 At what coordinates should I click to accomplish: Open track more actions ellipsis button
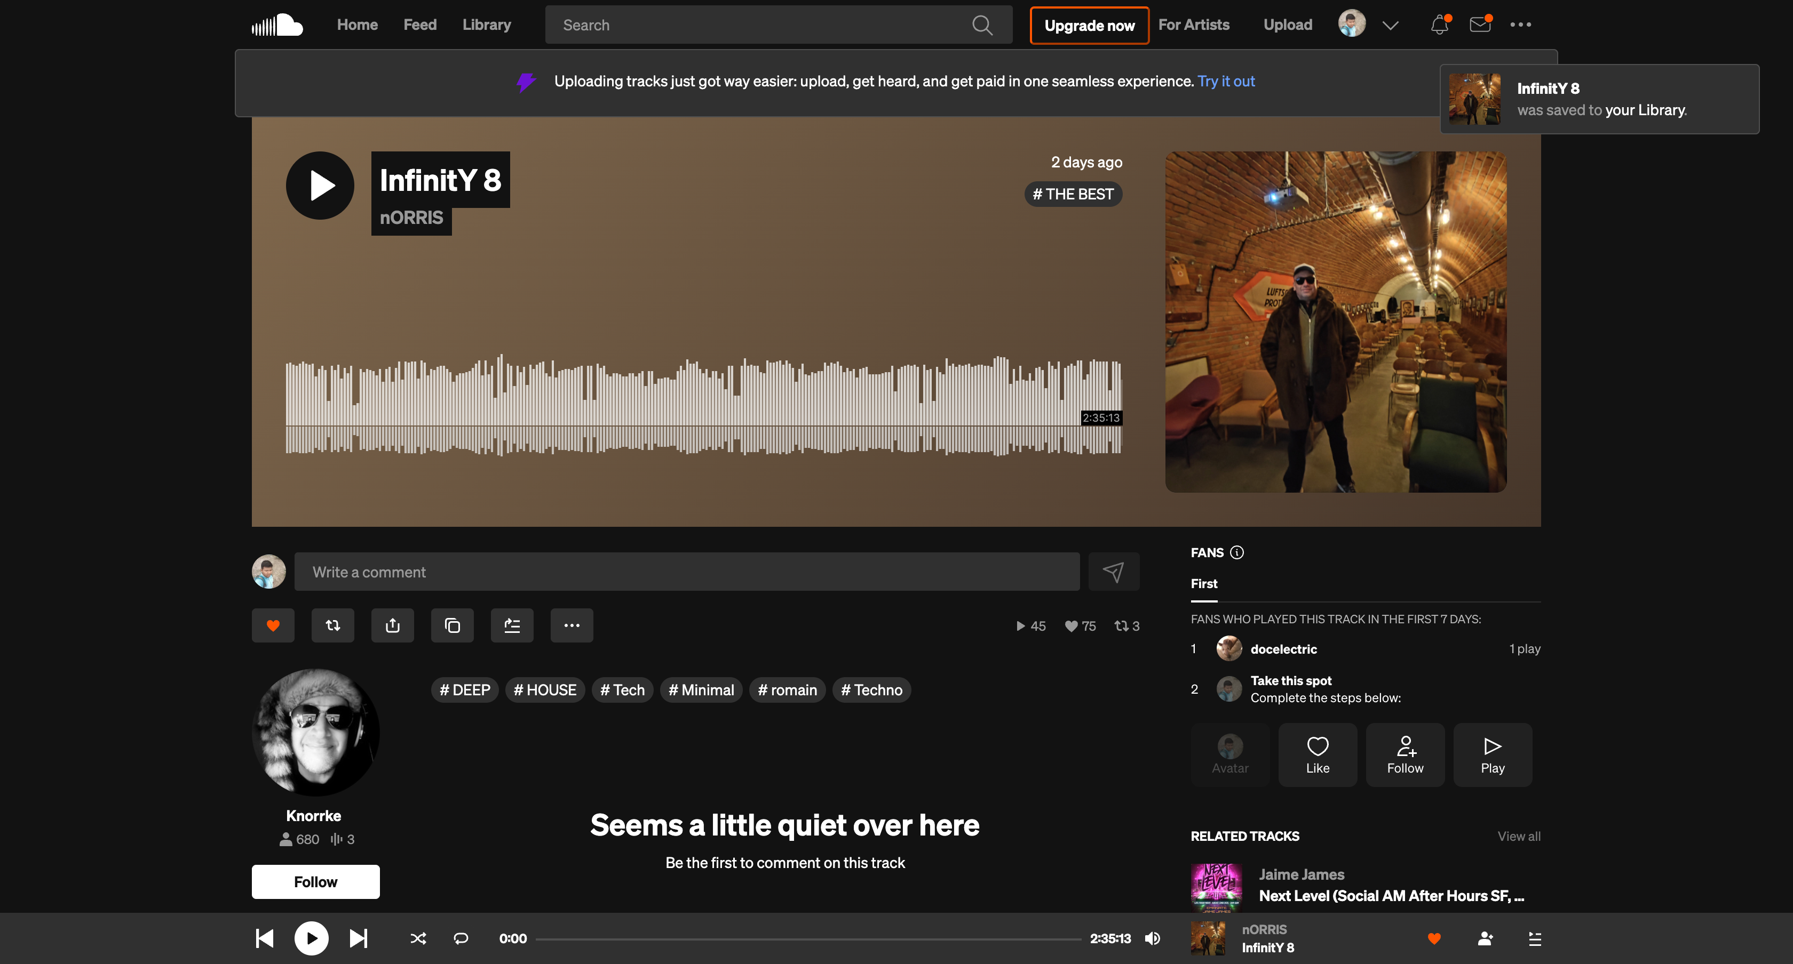point(572,625)
